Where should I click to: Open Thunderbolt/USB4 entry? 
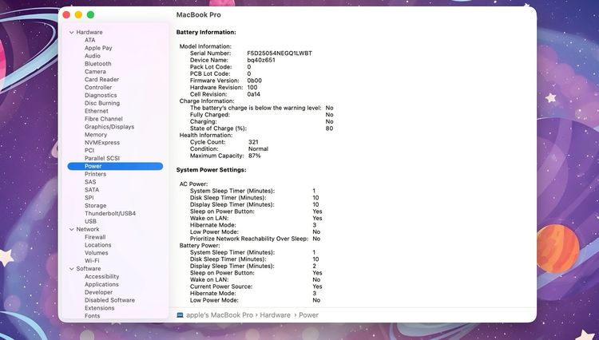click(110, 213)
